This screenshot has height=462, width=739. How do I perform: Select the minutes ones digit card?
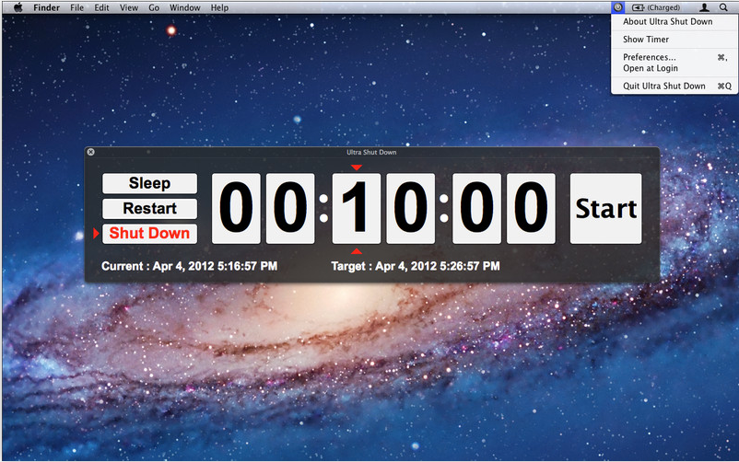(410, 209)
